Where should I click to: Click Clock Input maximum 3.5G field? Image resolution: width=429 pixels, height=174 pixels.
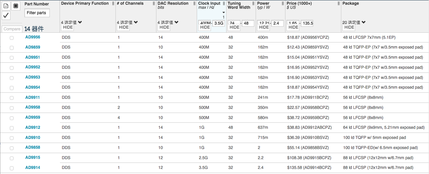coord(219,23)
